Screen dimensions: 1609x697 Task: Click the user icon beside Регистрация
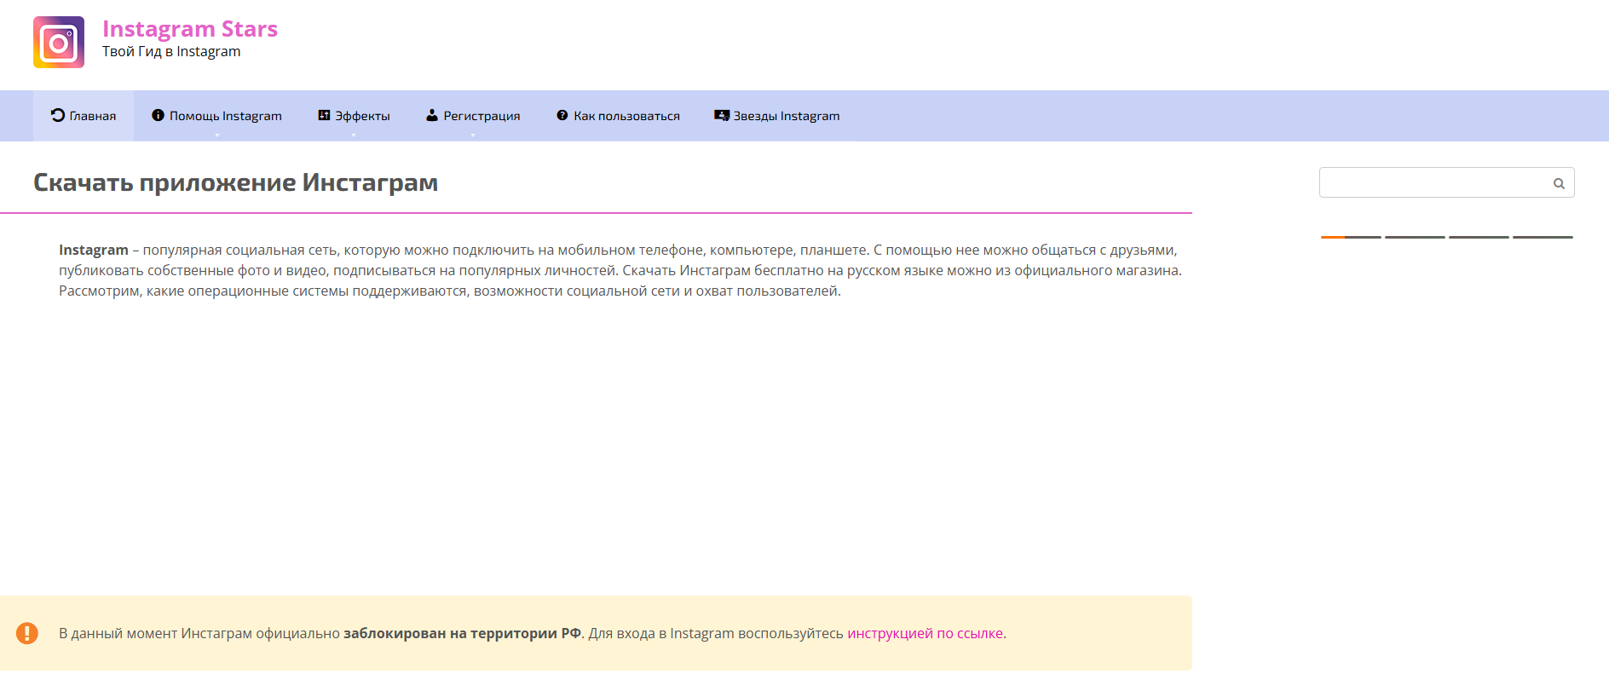(x=432, y=115)
